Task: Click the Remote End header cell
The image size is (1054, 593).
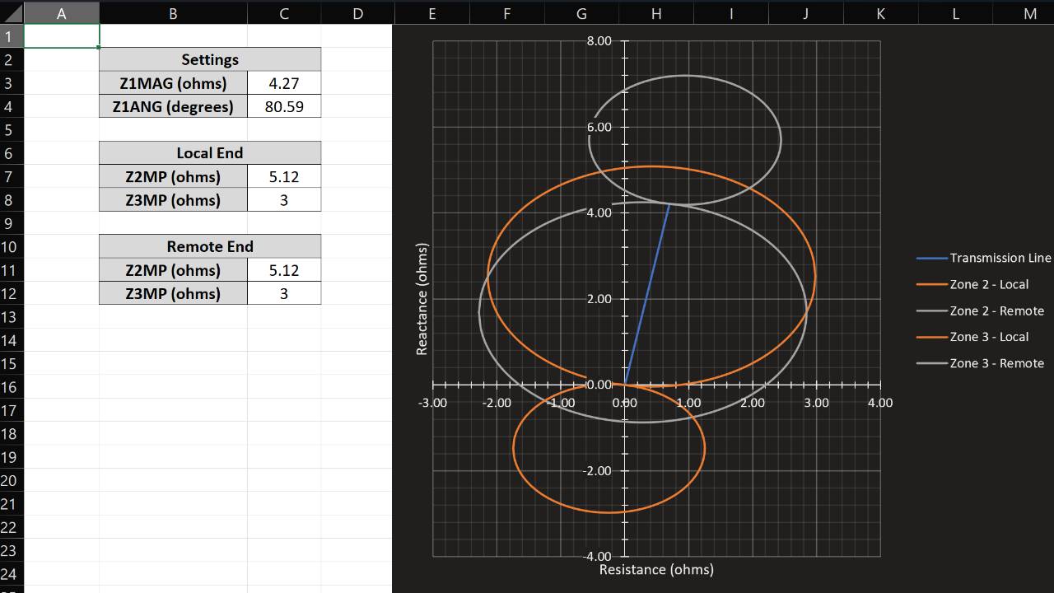Action: [210, 245]
